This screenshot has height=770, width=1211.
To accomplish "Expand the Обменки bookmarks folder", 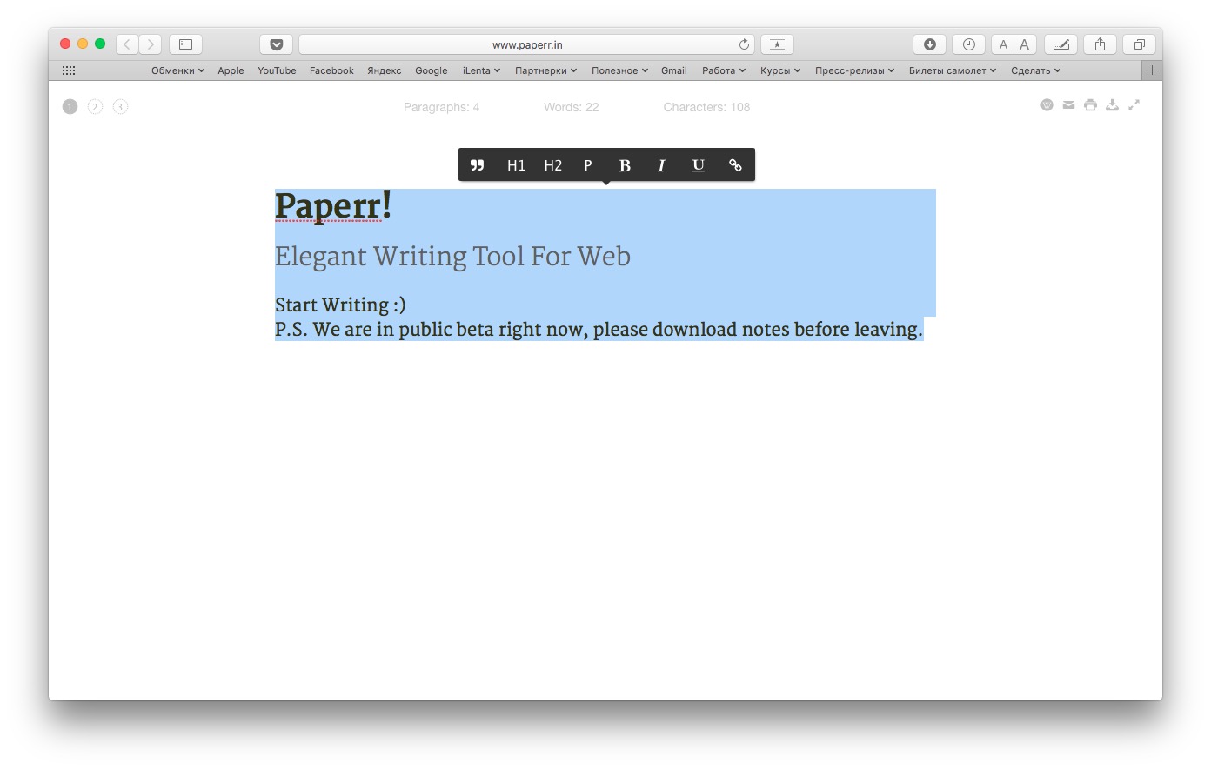I will point(177,70).
